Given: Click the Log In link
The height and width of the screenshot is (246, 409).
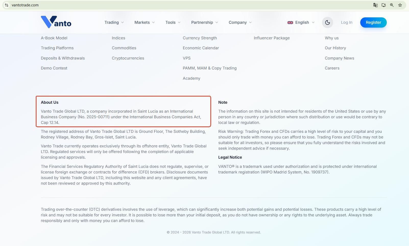Looking at the screenshot, I should (x=346, y=22).
